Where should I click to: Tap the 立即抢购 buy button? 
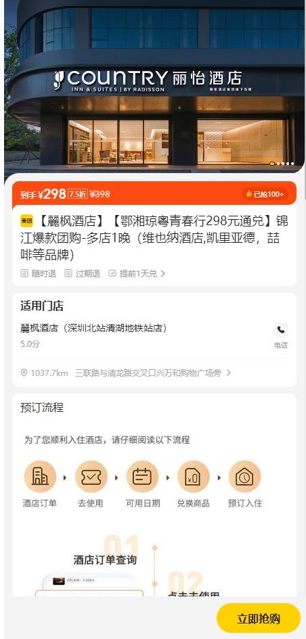point(258,618)
